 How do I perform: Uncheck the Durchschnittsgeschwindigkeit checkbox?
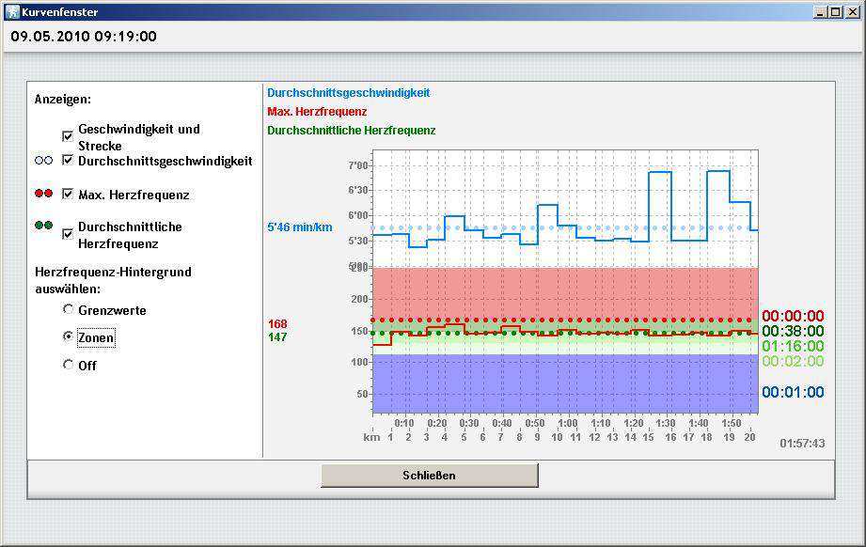point(68,161)
